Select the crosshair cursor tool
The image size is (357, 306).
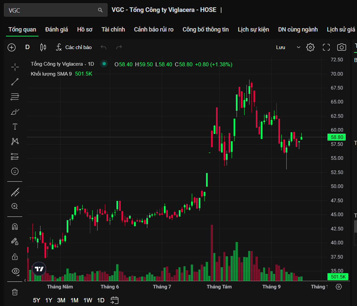point(15,67)
